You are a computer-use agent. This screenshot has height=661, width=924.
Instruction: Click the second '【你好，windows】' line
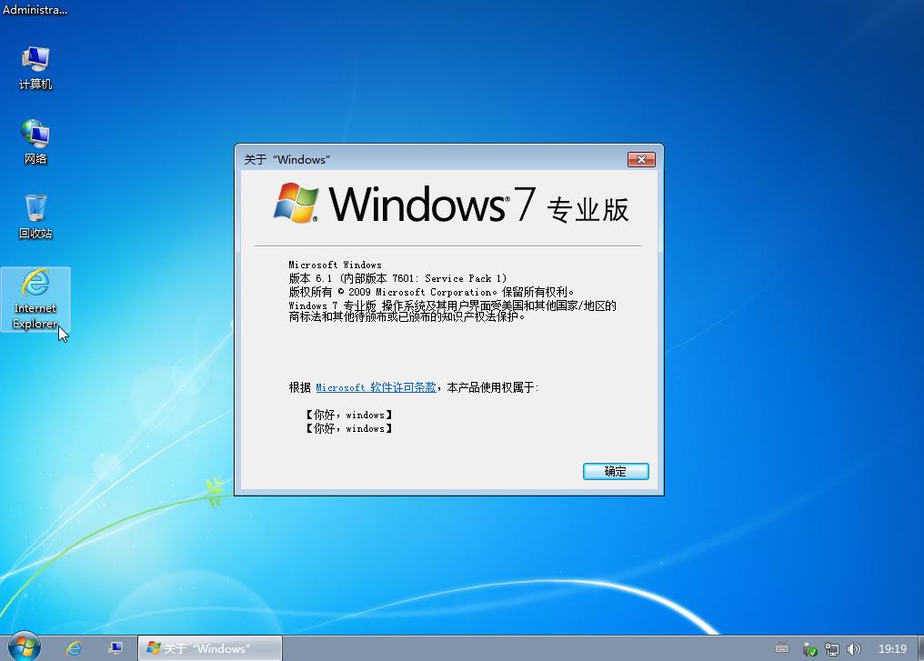(x=348, y=429)
